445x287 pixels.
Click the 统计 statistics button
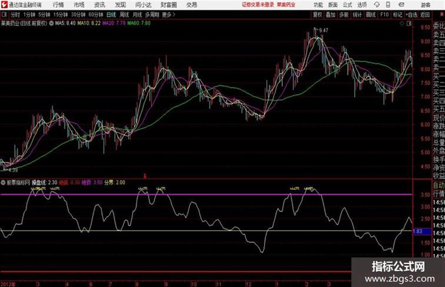click(357, 15)
